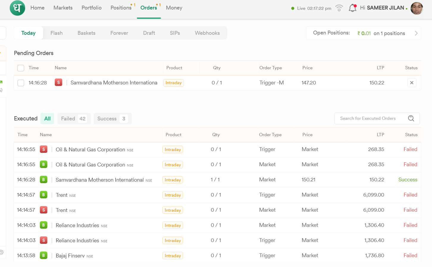This screenshot has width=432, height=267.
Task: Click the SAMEER JILAN user name
Action: [x=385, y=8]
